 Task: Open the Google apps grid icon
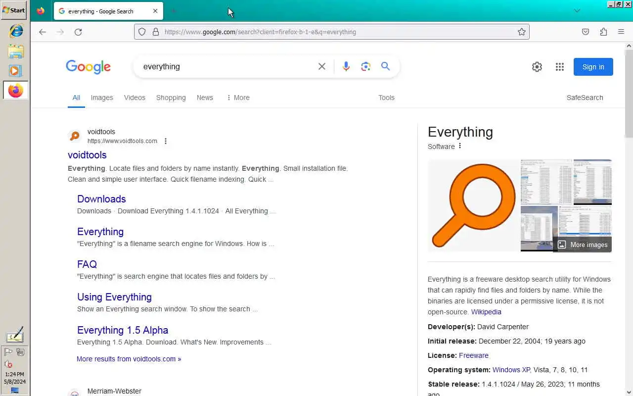pyautogui.click(x=560, y=67)
